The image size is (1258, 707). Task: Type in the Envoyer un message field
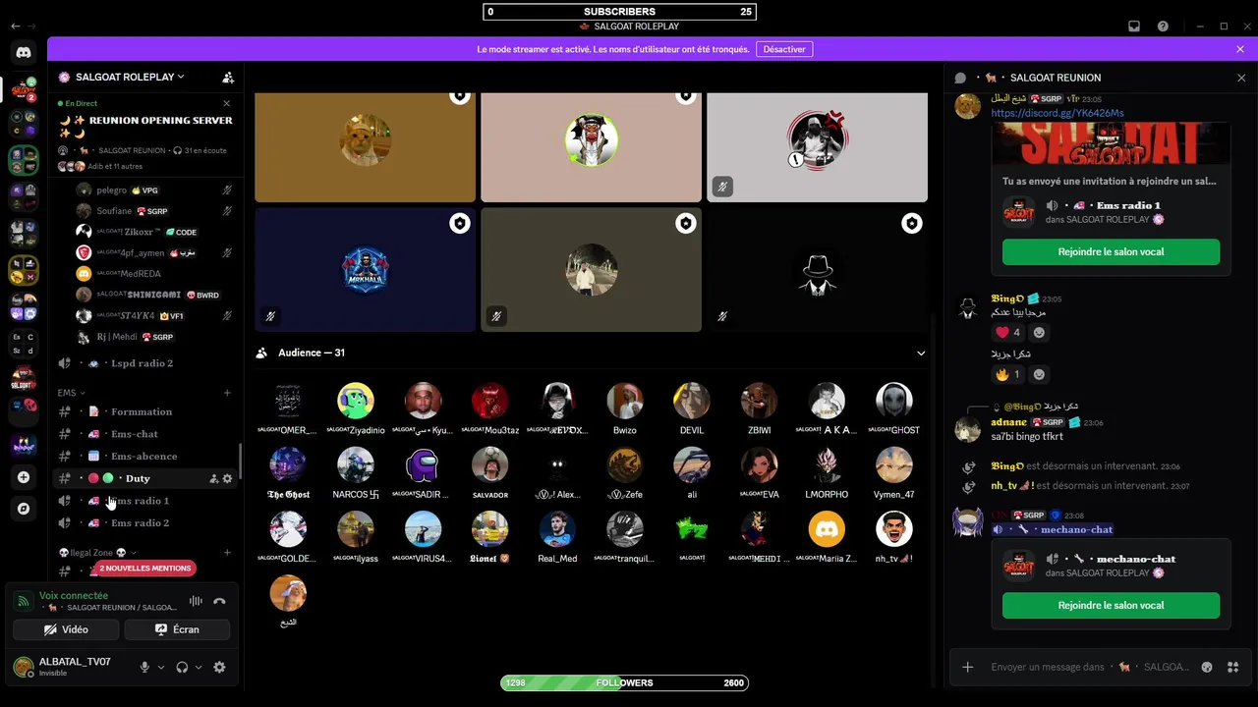1091,667
